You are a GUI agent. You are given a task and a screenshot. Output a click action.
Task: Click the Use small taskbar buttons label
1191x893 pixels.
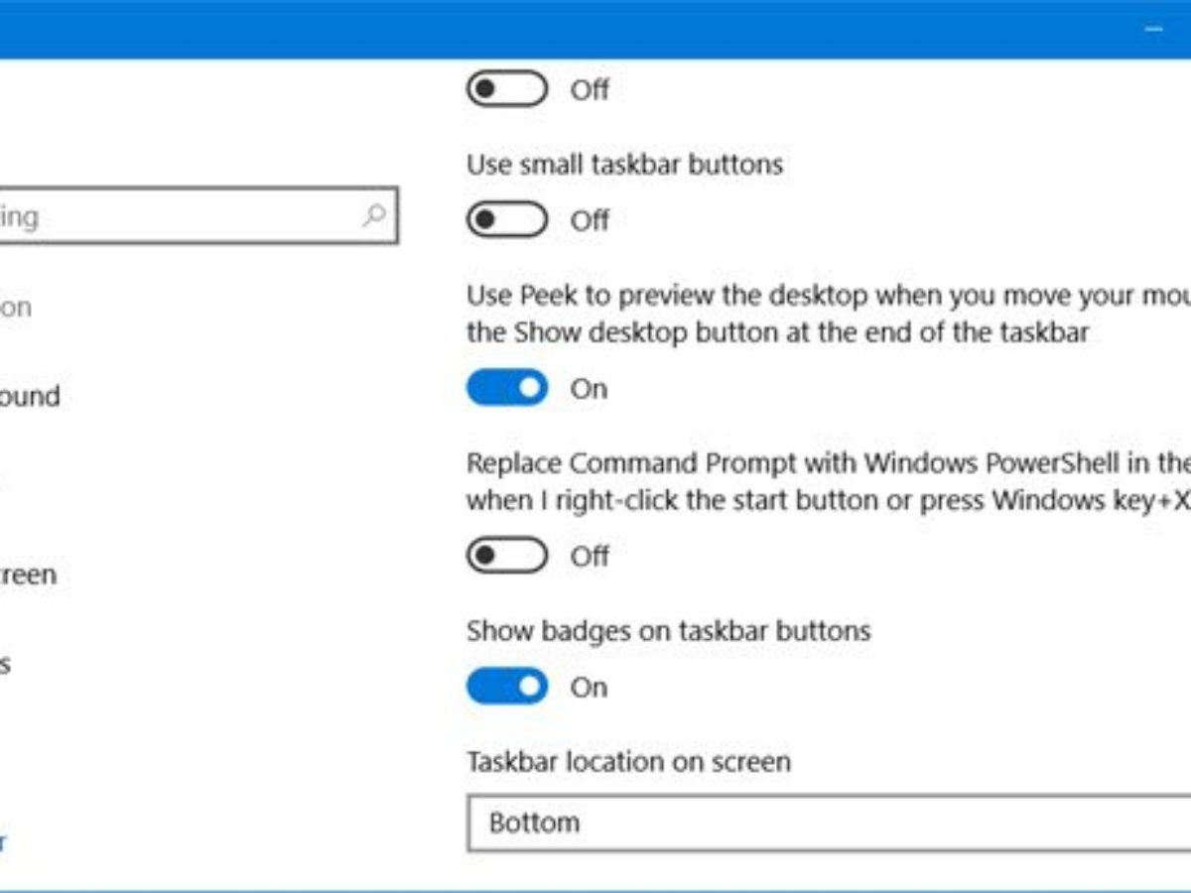(624, 164)
